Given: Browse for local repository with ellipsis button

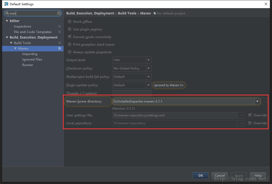Looking at the screenshot, I should click(x=241, y=123).
